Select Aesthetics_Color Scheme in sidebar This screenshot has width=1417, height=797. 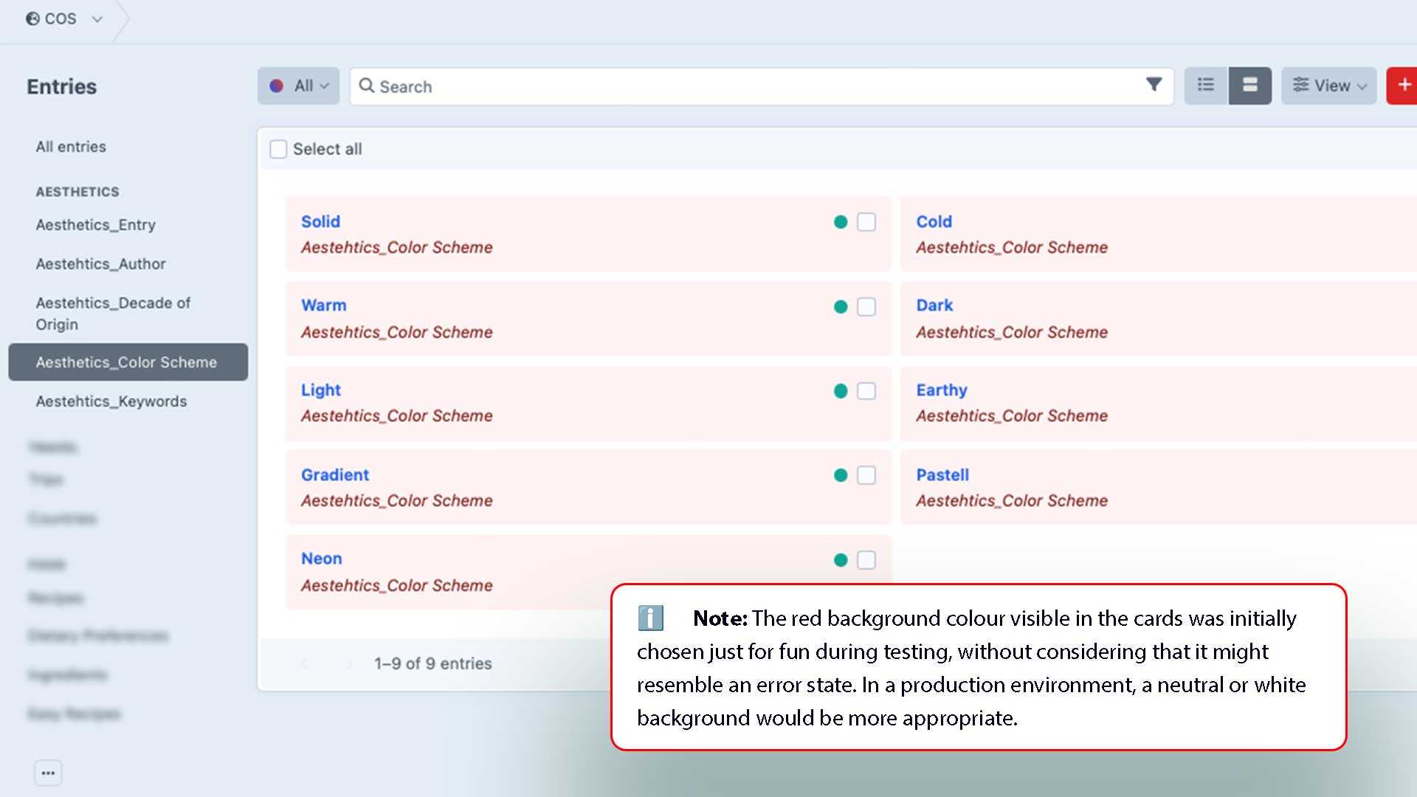[x=128, y=362]
